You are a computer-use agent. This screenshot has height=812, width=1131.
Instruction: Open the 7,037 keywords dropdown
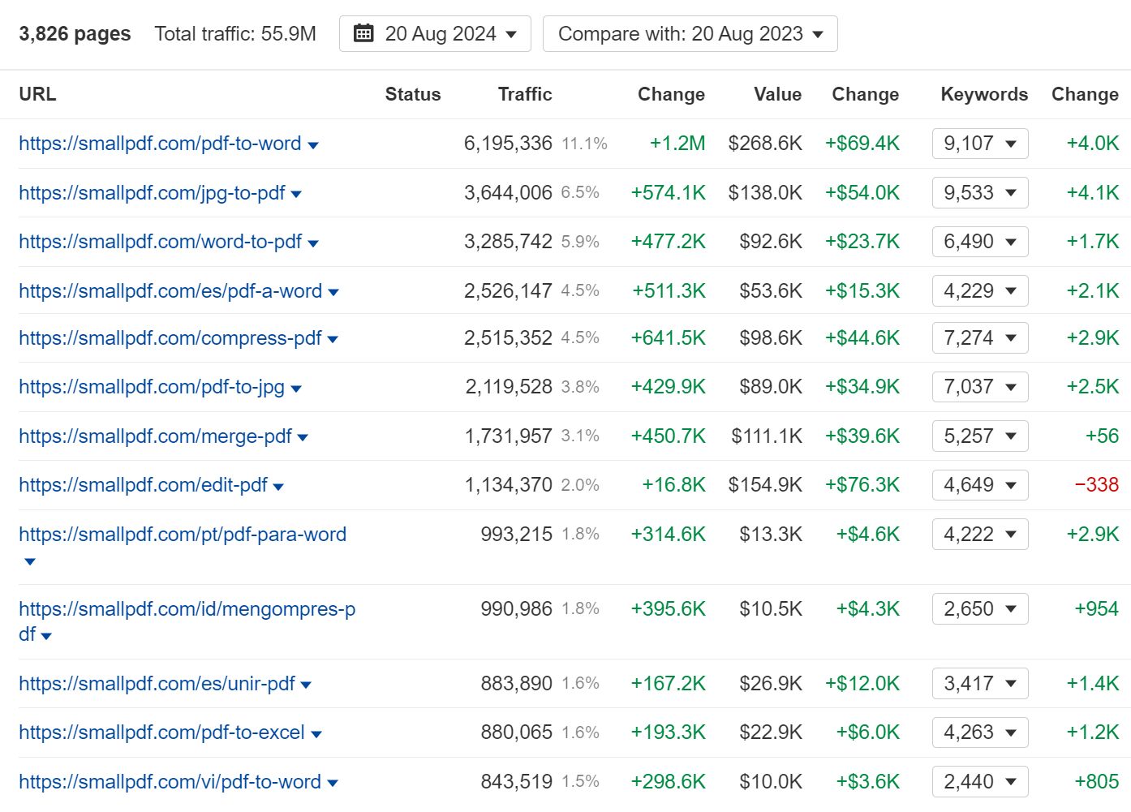[x=980, y=387]
